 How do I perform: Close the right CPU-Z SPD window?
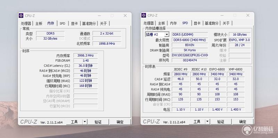click(248, 15)
